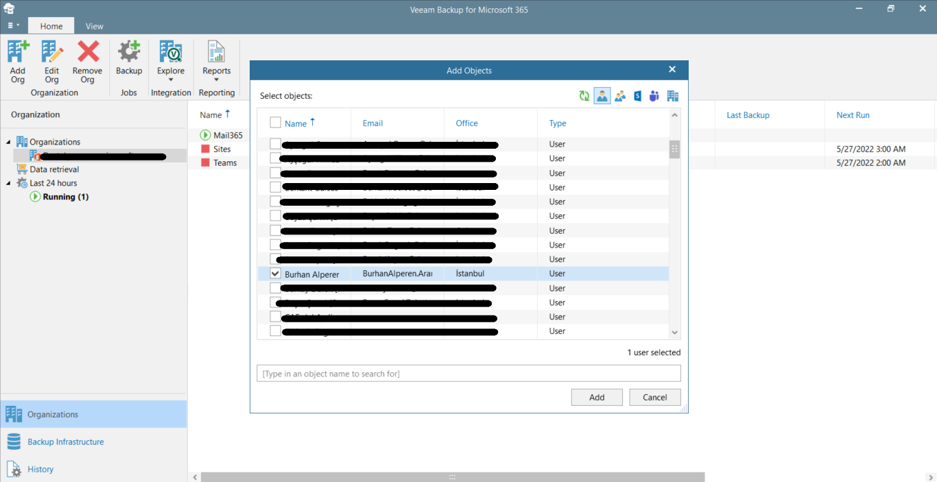The height and width of the screenshot is (482, 937).
Task: Click the Type column header
Action: 558,123
